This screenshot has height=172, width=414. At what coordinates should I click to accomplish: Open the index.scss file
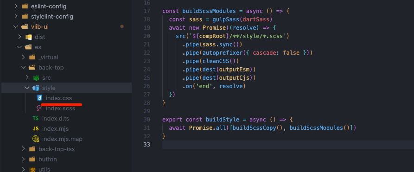[60, 108]
